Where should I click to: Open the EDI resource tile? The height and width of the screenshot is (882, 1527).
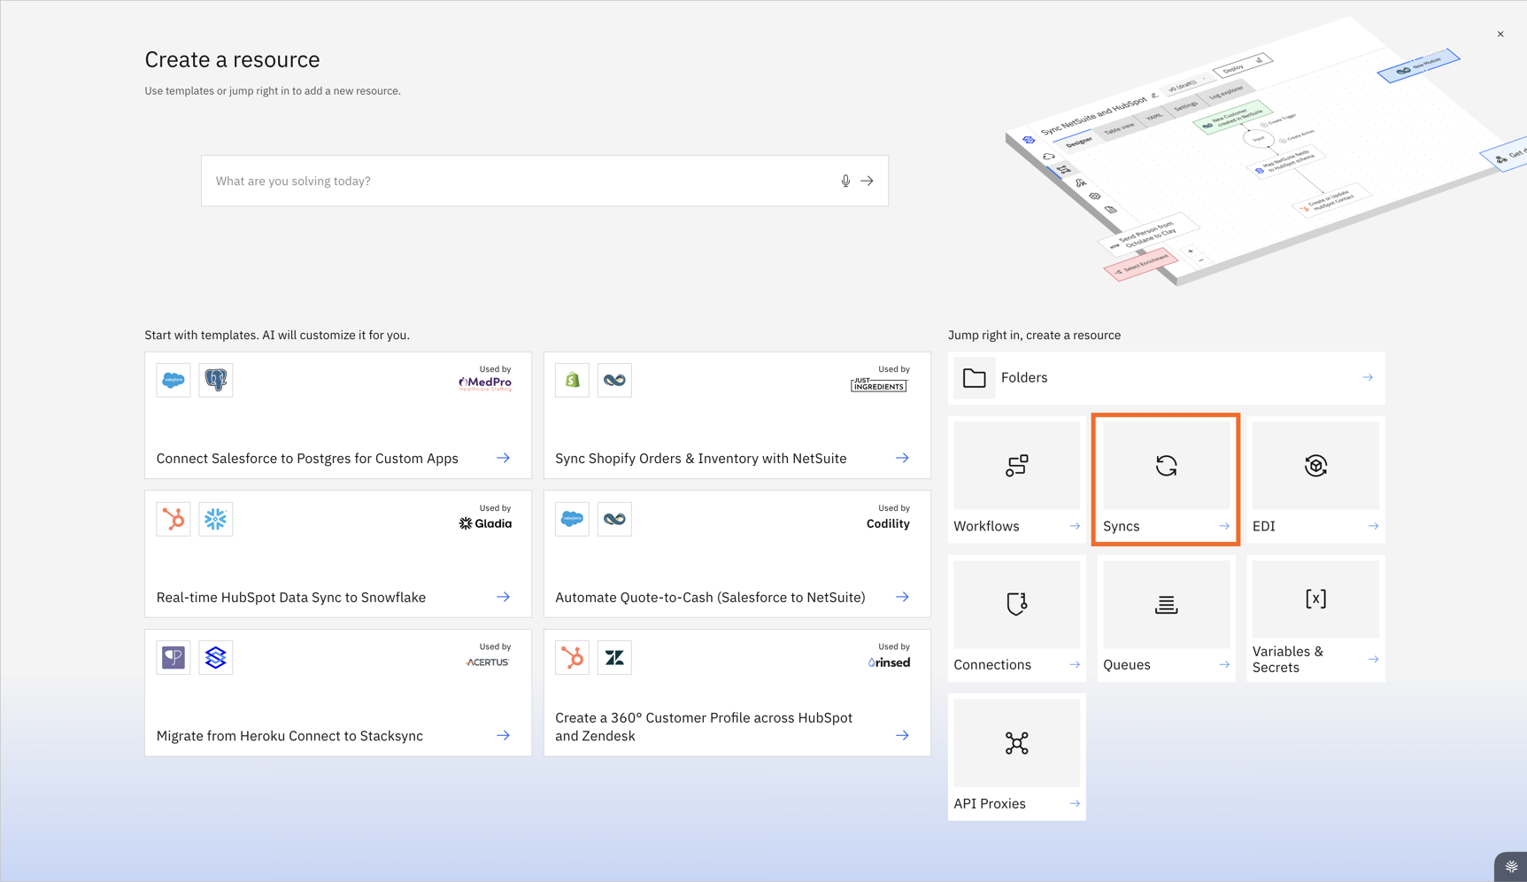point(1315,479)
